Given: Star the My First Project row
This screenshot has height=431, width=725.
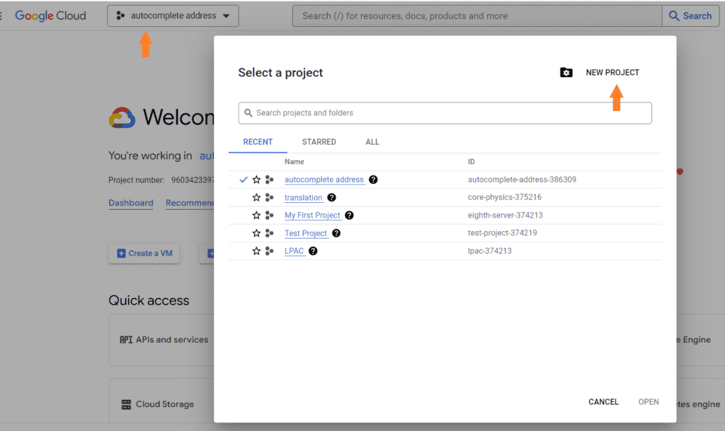Looking at the screenshot, I should (256, 215).
